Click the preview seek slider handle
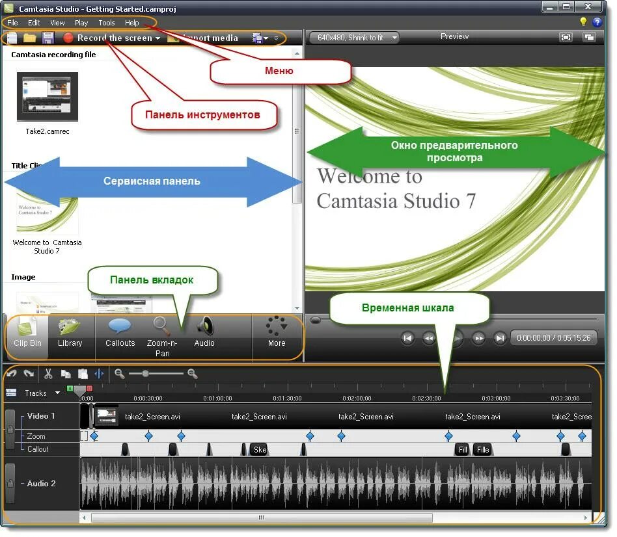617x537 pixels. tap(315, 320)
